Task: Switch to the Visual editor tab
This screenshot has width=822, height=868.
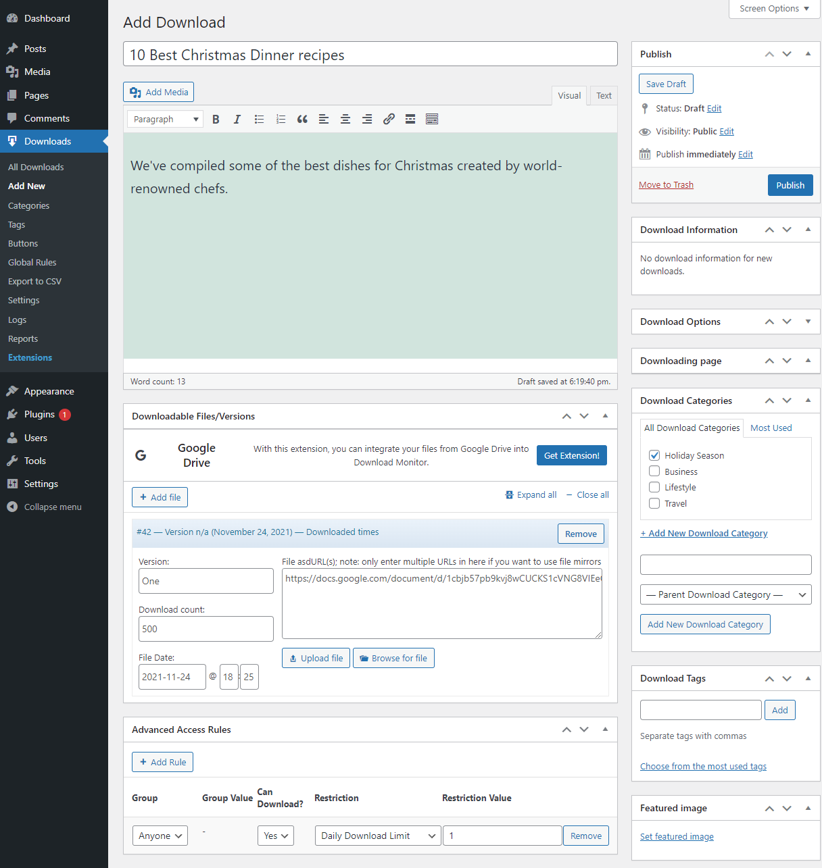Action: 569,96
